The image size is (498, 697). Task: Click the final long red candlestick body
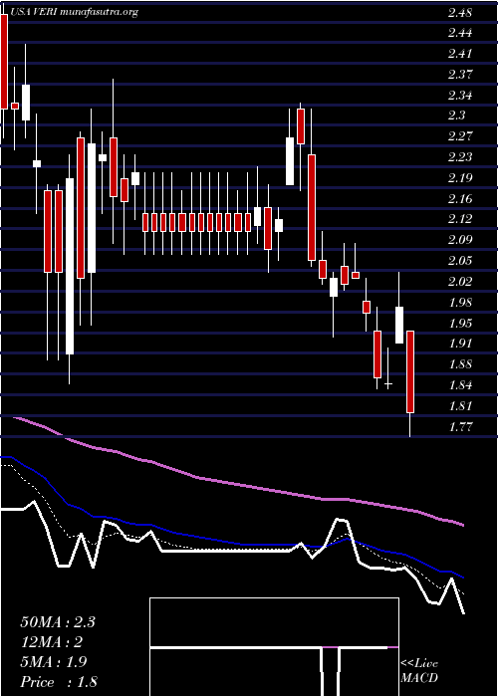click(x=410, y=371)
